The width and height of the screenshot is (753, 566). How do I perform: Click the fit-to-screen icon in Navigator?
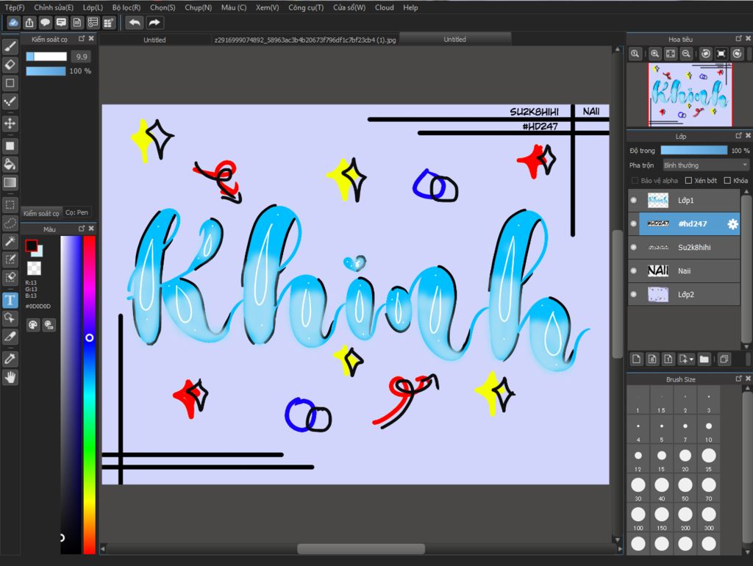[671, 54]
